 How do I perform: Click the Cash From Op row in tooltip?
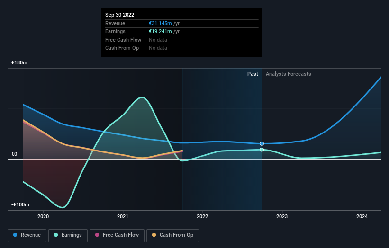(182, 48)
